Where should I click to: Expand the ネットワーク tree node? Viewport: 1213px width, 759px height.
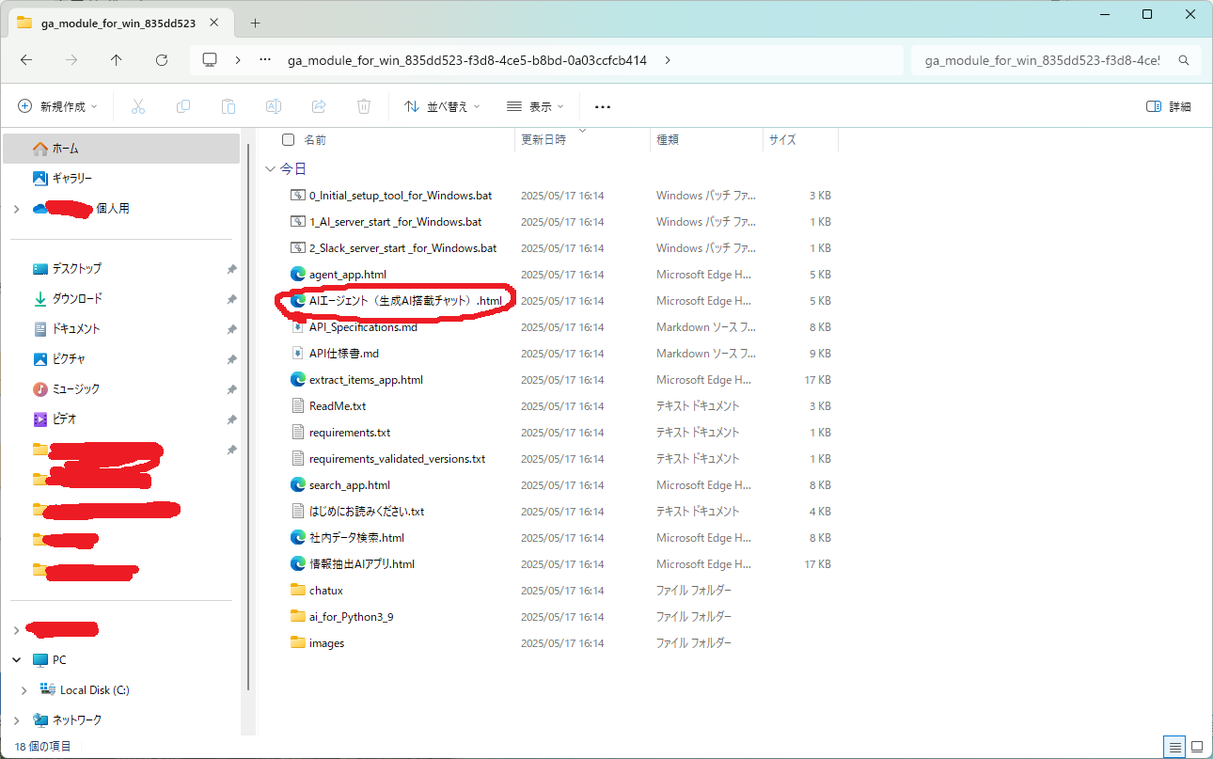click(16, 720)
